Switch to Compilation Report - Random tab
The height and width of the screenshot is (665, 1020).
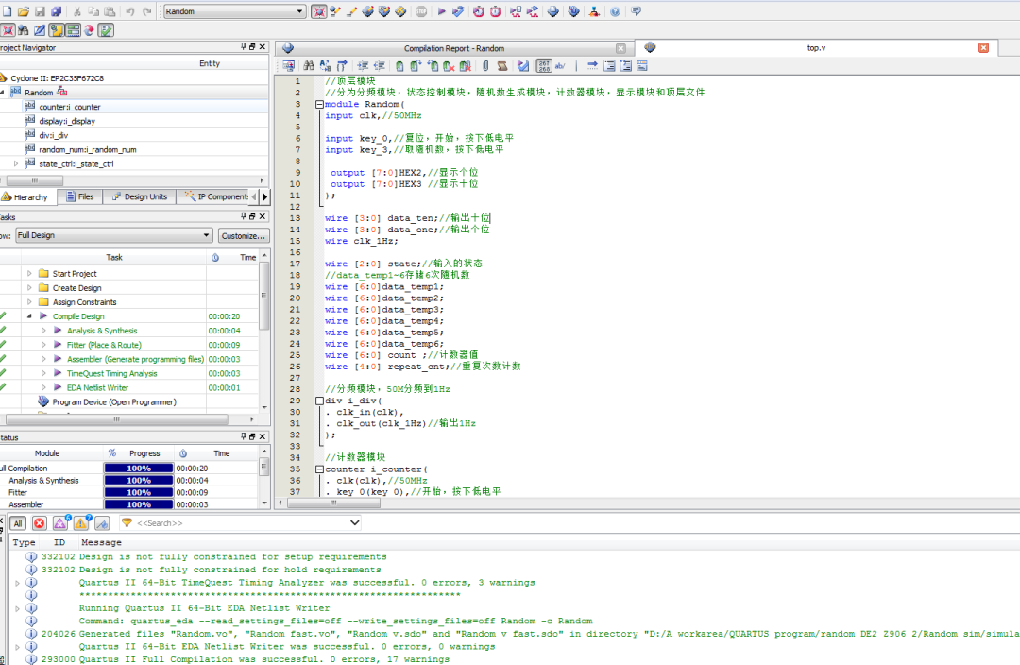point(453,48)
